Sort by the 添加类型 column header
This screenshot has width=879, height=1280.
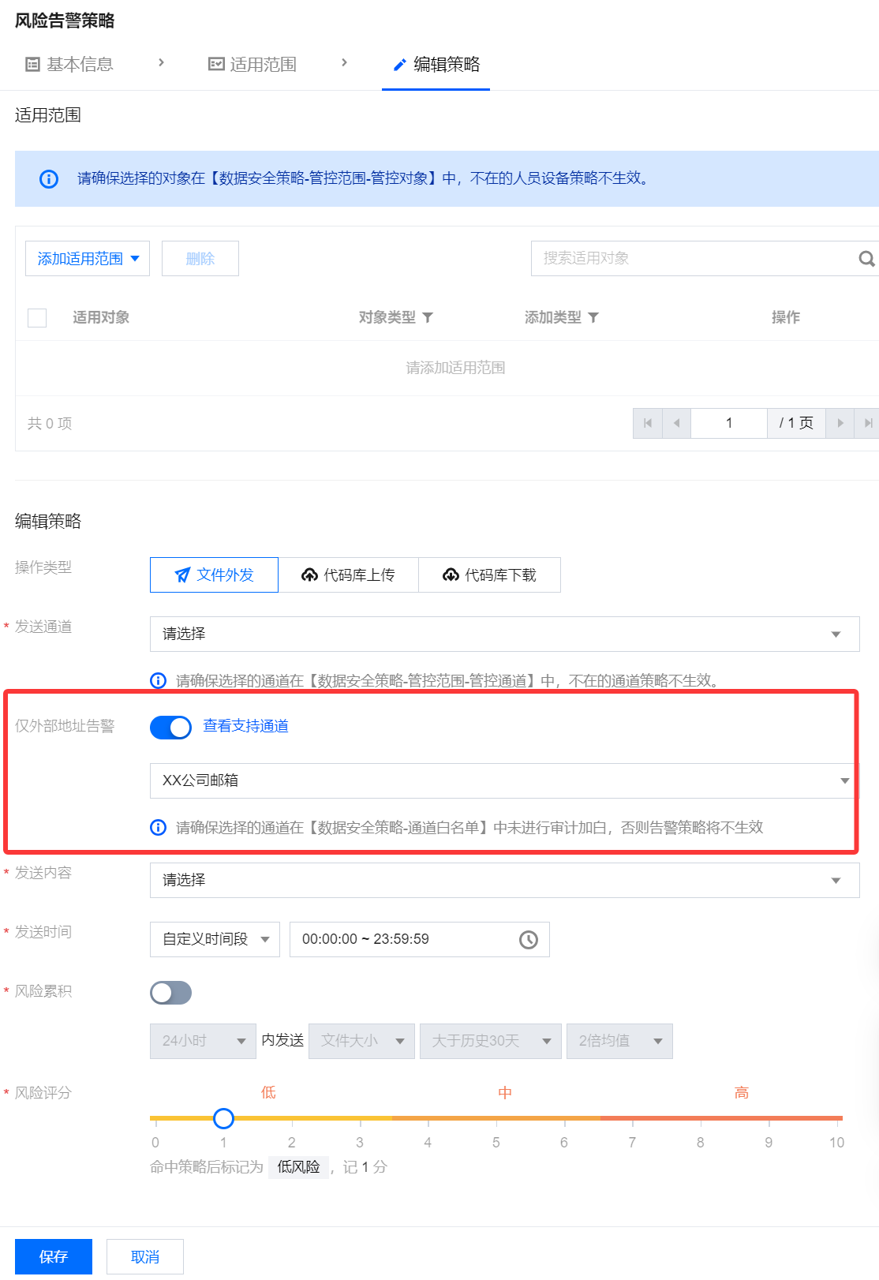click(553, 317)
